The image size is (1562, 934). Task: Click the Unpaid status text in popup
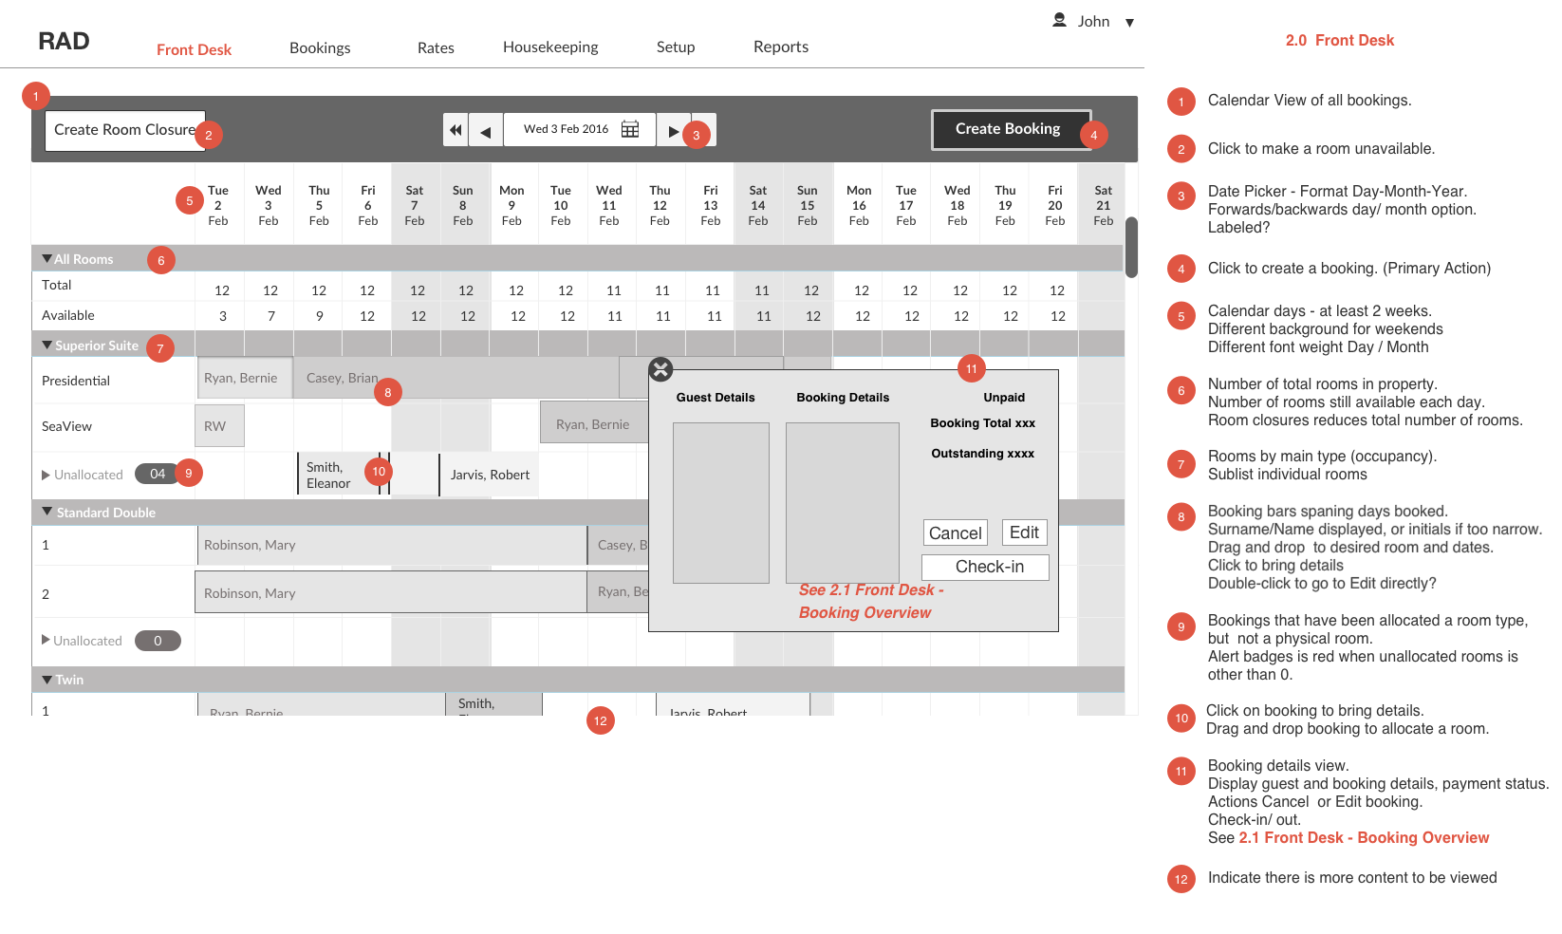click(1004, 398)
